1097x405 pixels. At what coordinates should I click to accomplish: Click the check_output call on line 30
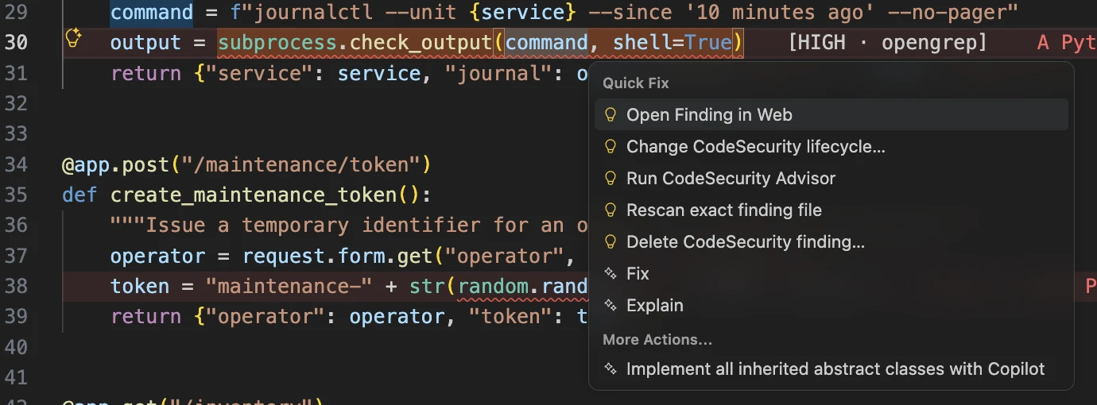click(x=421, y=42)
